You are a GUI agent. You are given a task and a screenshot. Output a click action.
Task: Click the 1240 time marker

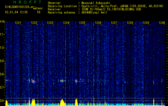point(162,23)
